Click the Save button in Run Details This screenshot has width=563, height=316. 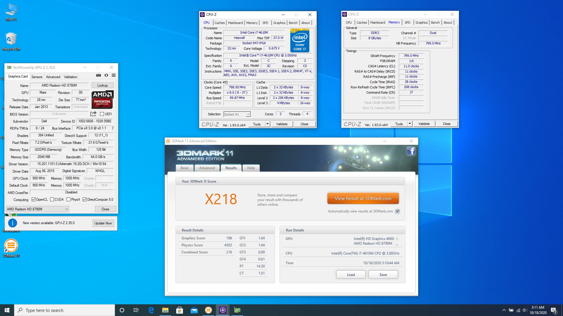383,275
